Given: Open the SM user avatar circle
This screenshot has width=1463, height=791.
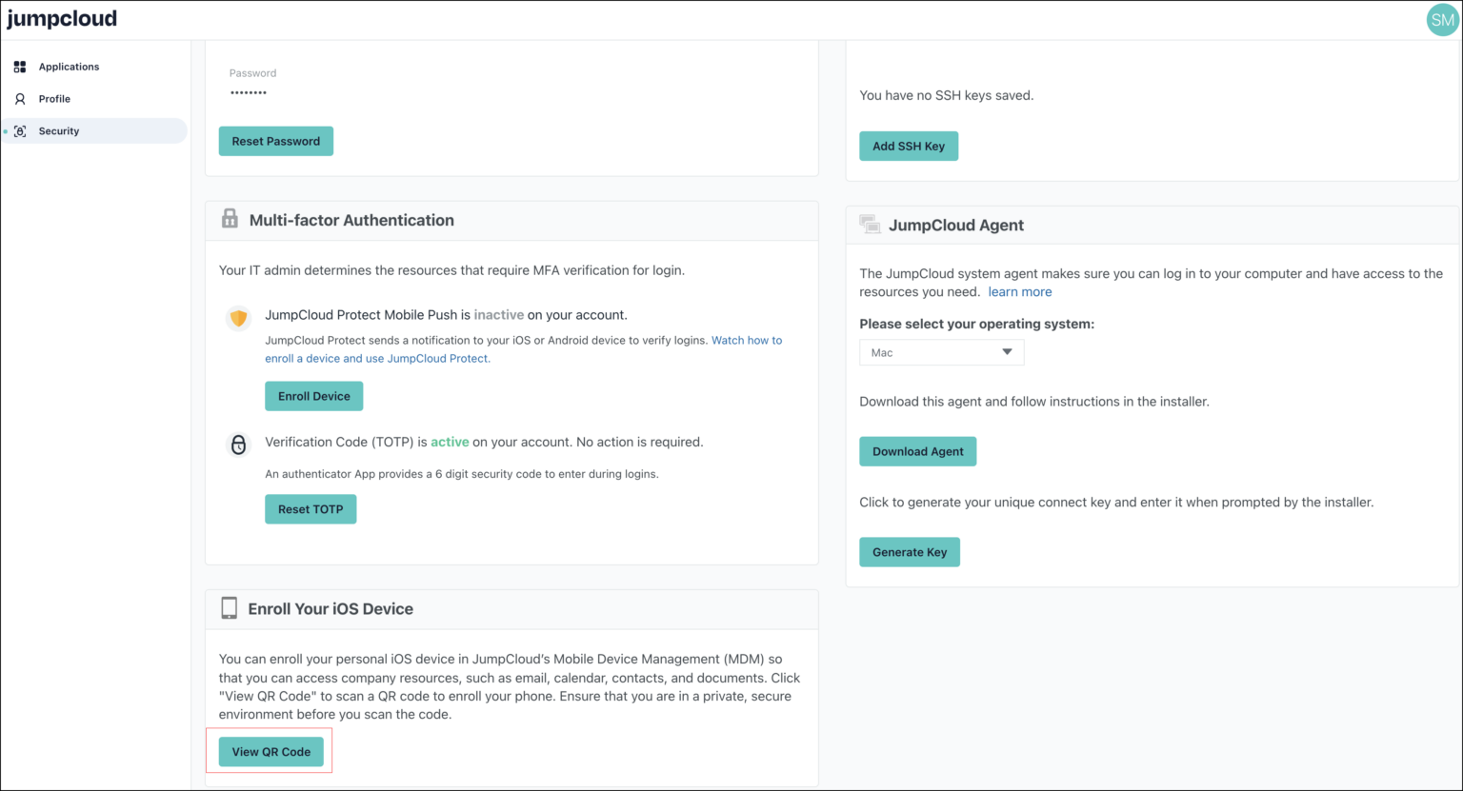Looking at the screenshot, I should [1442, 19].
